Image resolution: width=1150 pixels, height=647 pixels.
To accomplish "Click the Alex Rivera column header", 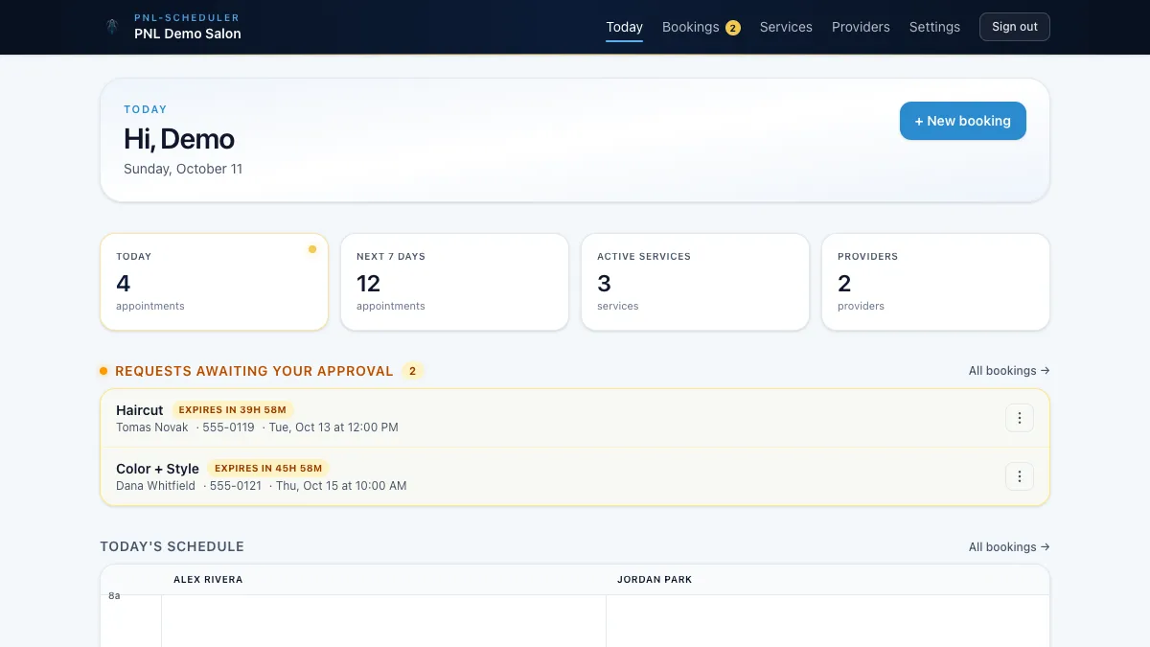I will pos(208,580).
